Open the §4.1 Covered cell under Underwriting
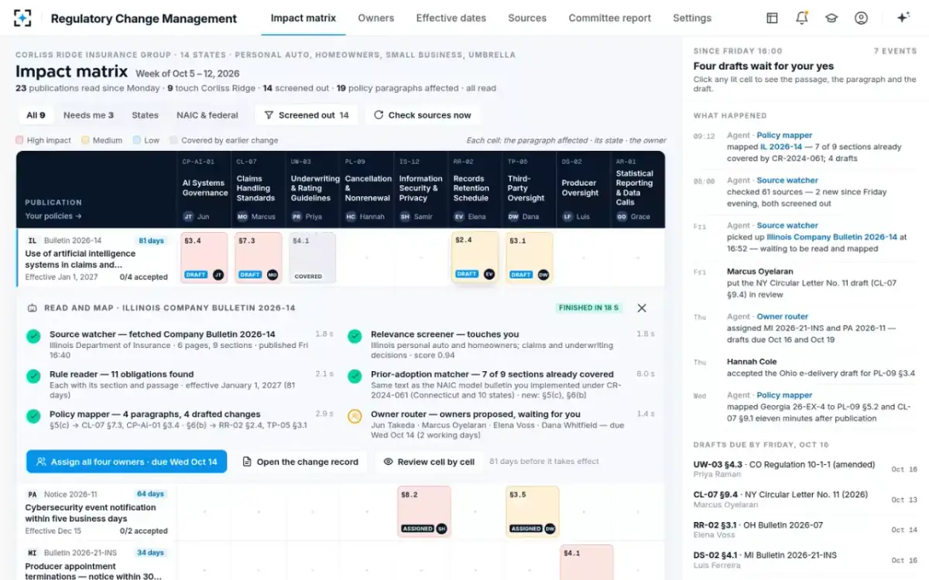 point(313,258)
